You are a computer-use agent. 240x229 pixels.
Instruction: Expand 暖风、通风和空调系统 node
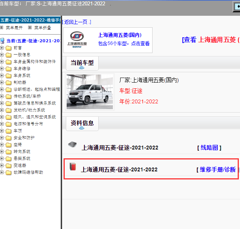click(x=2, y=117)
